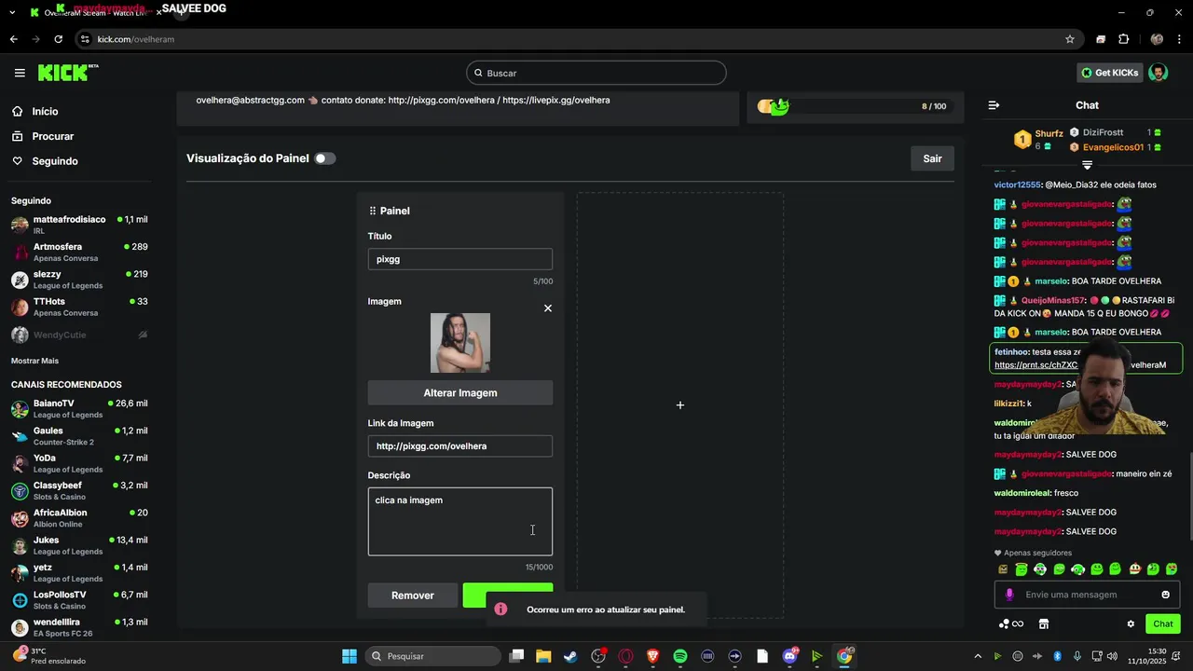Open the emoji picker in chat
1193x671 pixels.
click(x=1165, y=595)
